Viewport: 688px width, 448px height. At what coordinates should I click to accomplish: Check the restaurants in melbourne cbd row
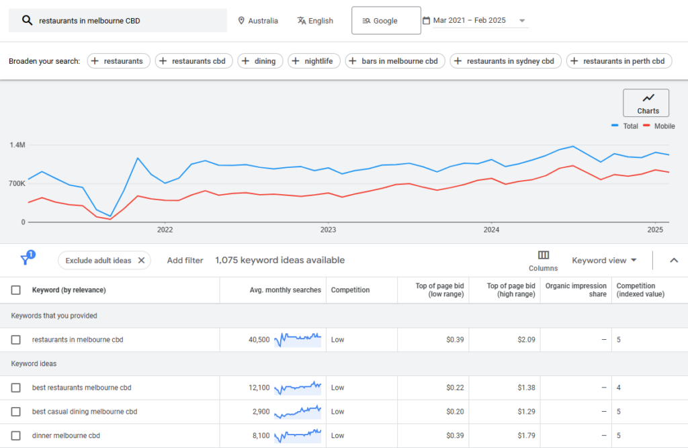17,340
